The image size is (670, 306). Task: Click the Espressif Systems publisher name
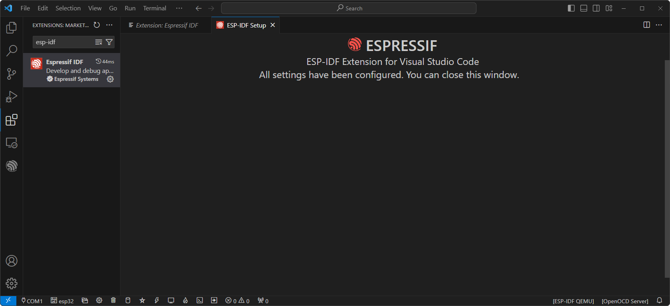pos(76,79)
